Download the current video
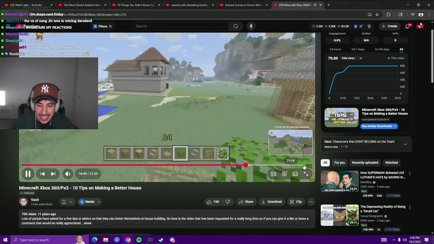Screen dimensions: 434x244 272,202
